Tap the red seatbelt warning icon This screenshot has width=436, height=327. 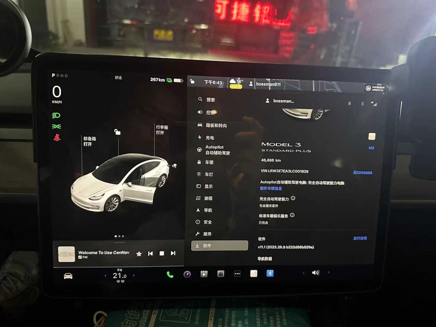pos(57,137)
